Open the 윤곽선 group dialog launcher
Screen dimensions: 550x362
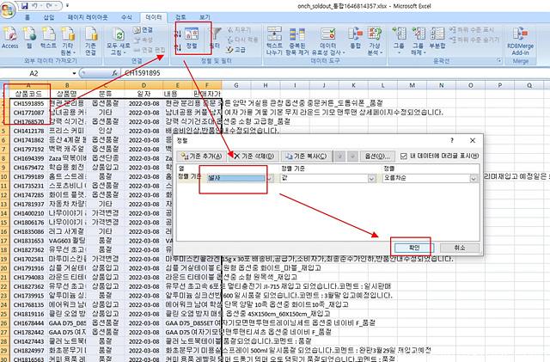(499, 61)
